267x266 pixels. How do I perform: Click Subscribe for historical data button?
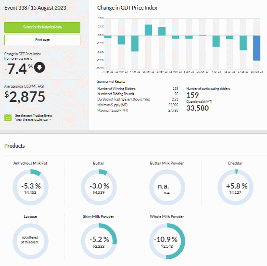[42, 27]
